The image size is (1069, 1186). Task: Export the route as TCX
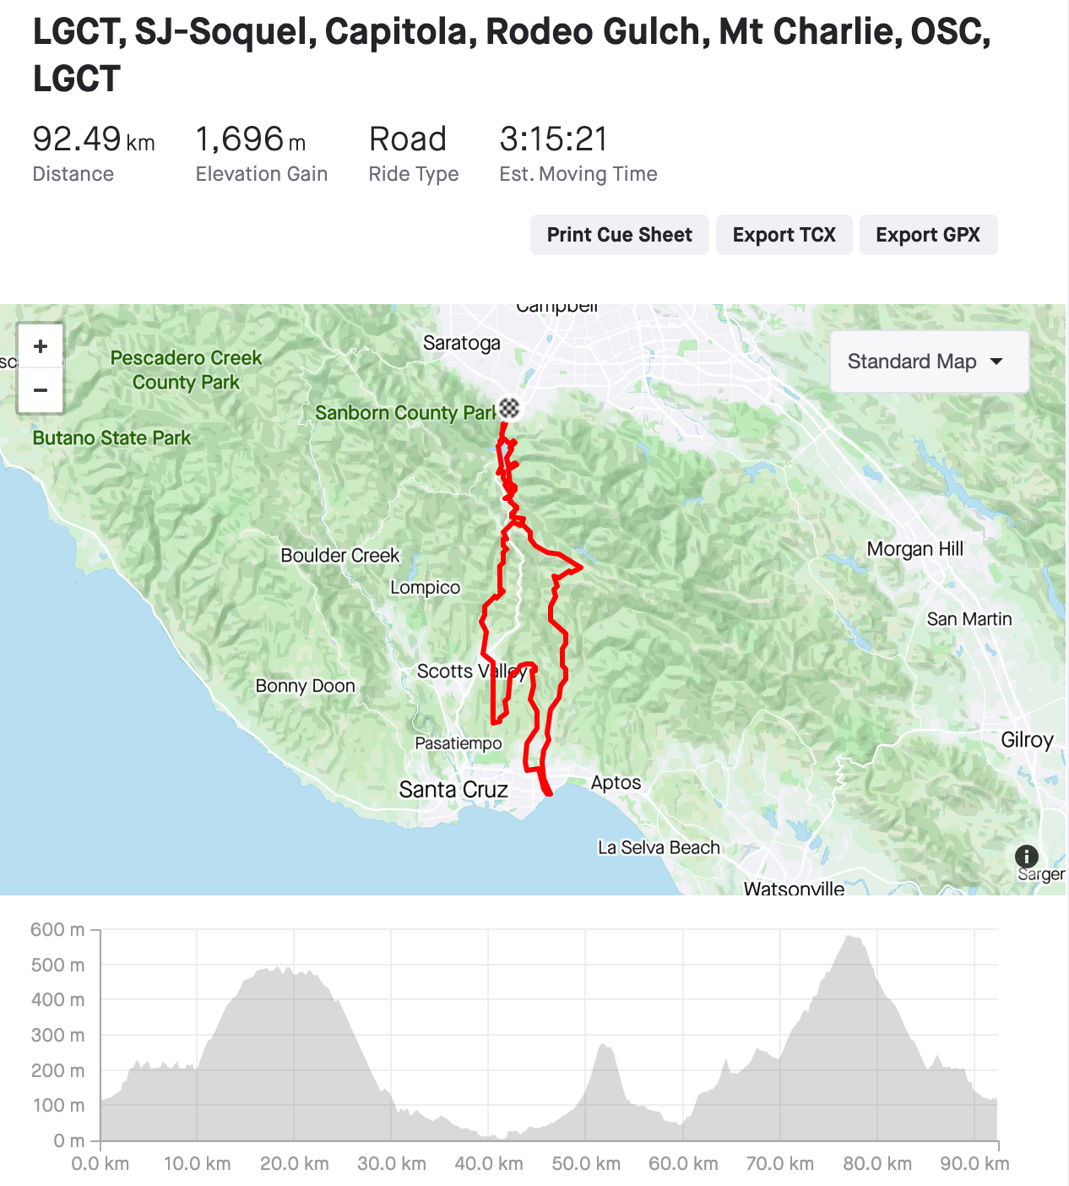[784, 235]
